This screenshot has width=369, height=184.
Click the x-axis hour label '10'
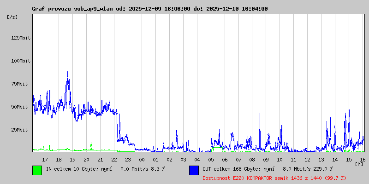tap(280, 160)
